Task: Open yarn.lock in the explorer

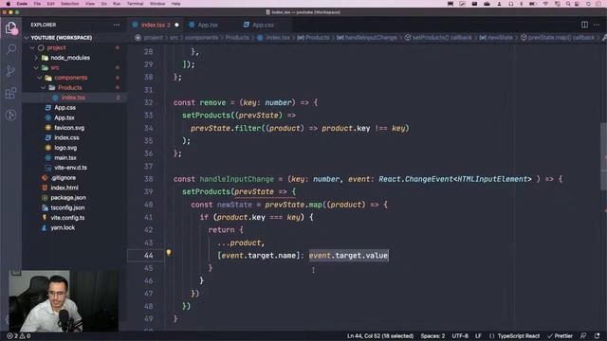Action: pos(74,227)
